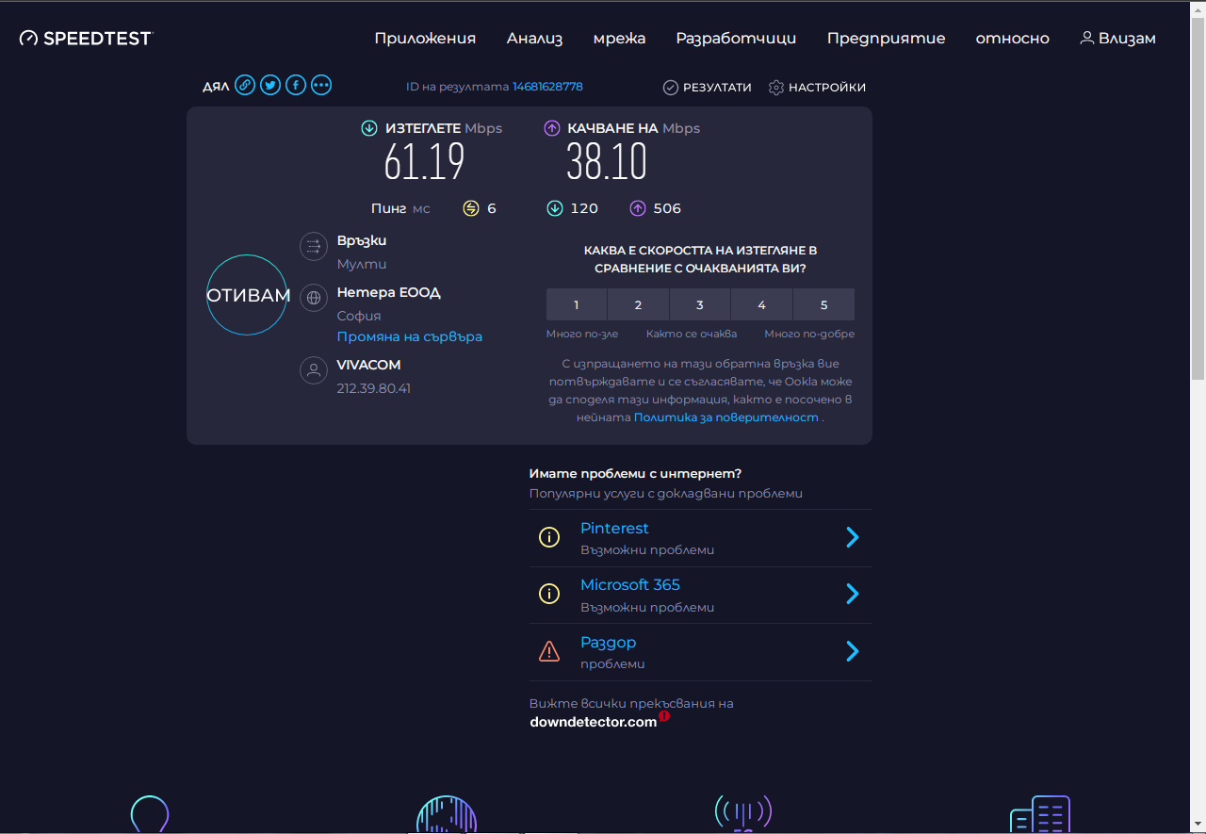1206x834 pixels.
Task: Rate download speed as 1
Action: (x=577, y=304)
